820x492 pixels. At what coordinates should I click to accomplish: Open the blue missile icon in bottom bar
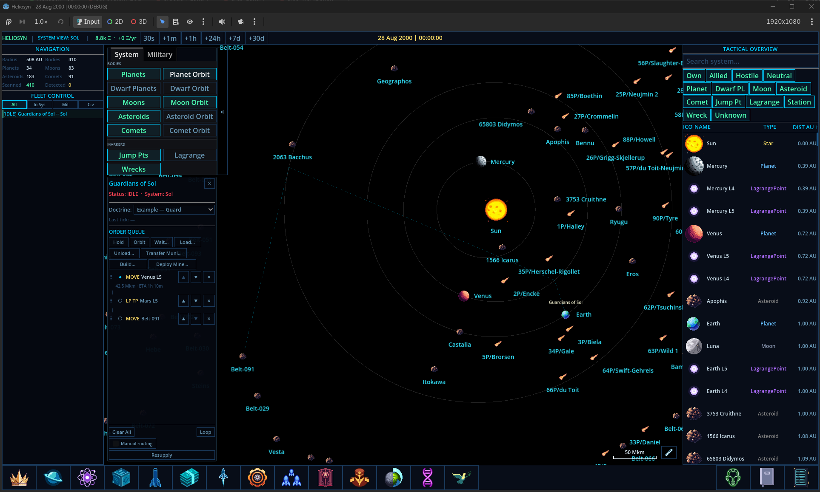(155, 478)
